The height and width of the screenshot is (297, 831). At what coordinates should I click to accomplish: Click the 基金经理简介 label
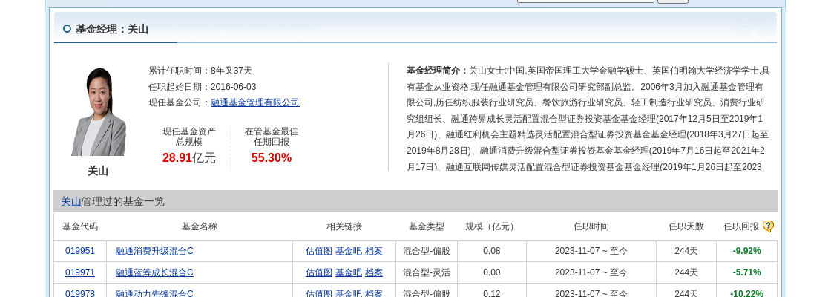coord(437,70)
